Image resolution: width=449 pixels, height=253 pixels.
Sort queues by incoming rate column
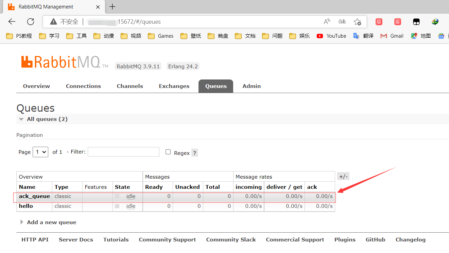coord(249,187)
